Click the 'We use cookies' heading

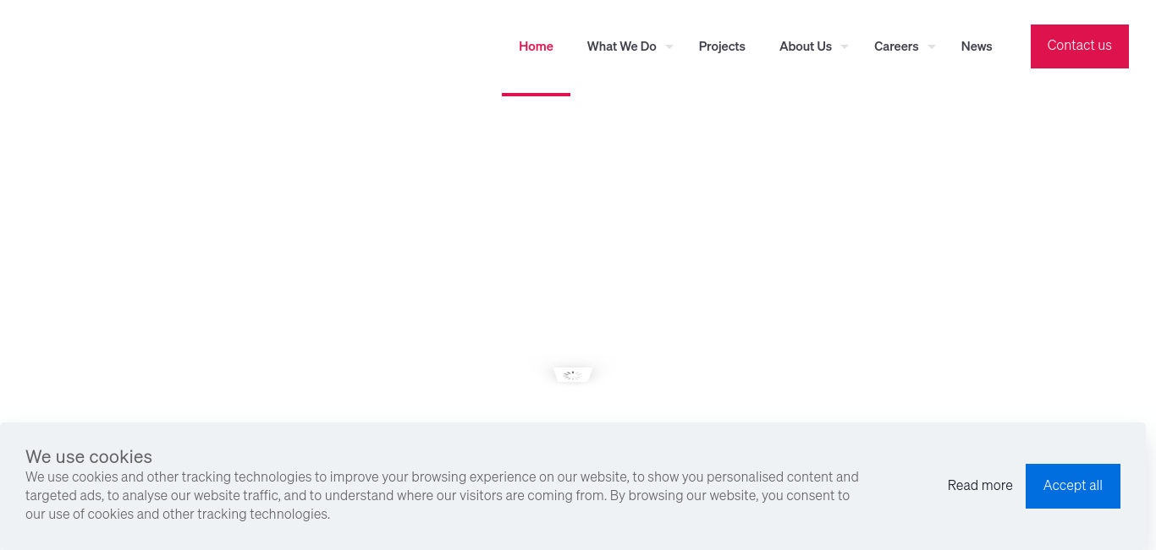point(89,457)
